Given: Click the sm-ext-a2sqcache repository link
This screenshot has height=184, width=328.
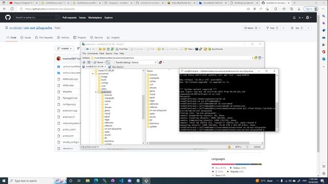Looking at the screenshot, I should [38, 28].
